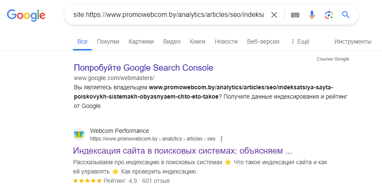
Task: Clear the search query with the X icon
Action: [x=274, y=15]
